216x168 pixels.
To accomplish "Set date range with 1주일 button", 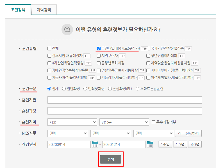I will tap(165, 144).
